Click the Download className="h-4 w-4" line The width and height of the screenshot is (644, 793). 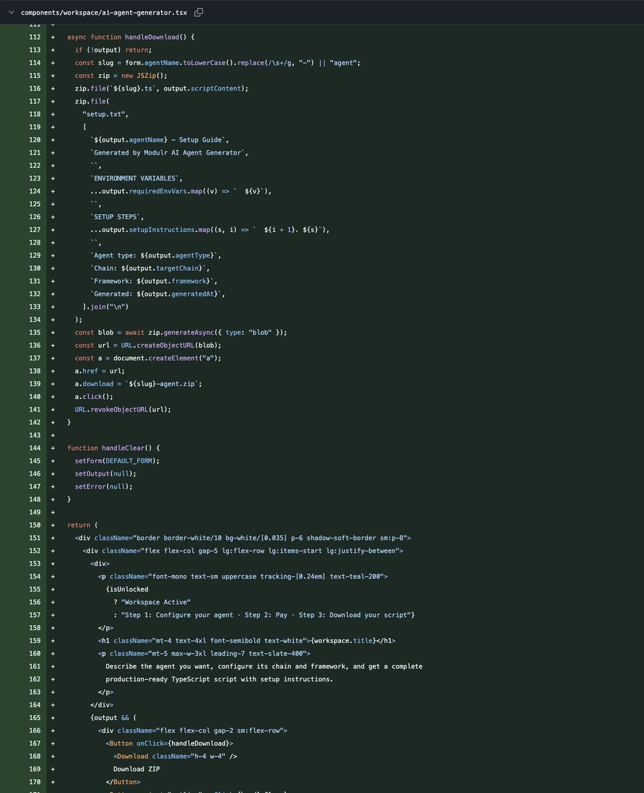[175, 756]
